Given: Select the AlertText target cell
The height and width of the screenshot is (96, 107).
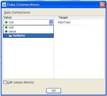Looking at the screenshot, I should pyautogui.click(x=79, y=22).
